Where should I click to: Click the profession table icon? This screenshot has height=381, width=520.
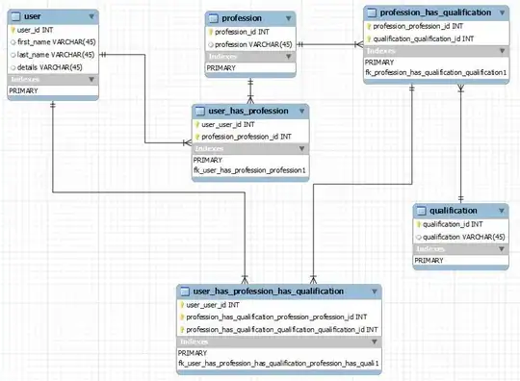213,18
